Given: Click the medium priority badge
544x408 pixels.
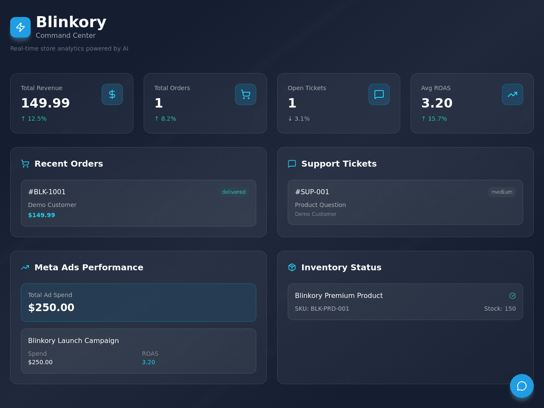Looking at the screenshot, I should click(502, 192).
